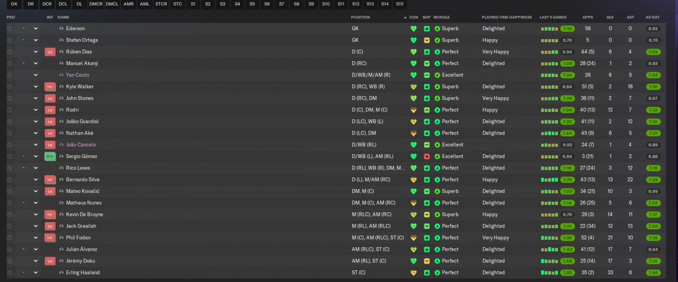Sort by the Morale column header
The image size is (678, 282).
click(x=441, y=17)
